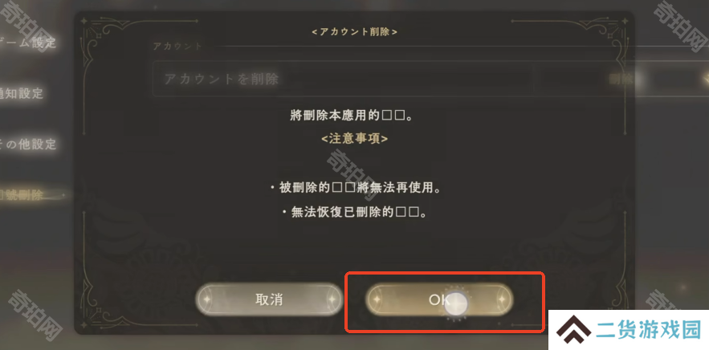Screen dimensions: 709x350
Task: Click the 被刪除的將無法再使用 warning line
Action: point(356,188)
